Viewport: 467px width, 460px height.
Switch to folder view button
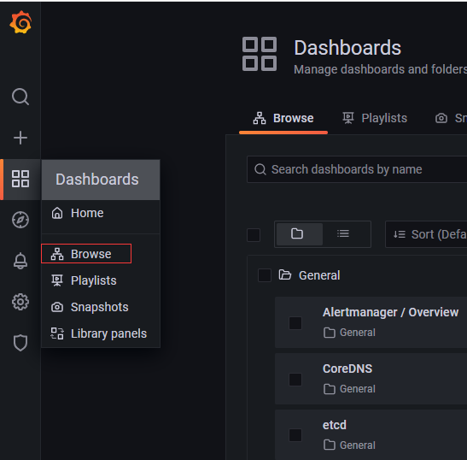(x=300, y=234)
